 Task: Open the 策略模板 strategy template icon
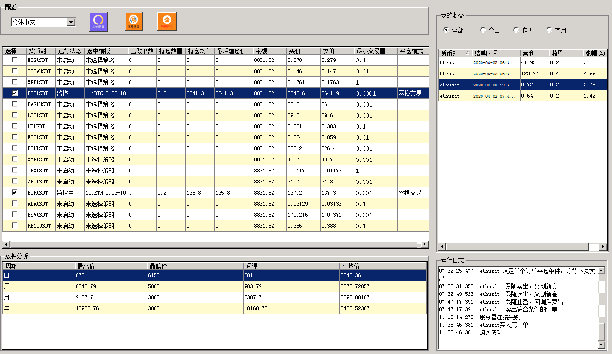tap(133, 22)
